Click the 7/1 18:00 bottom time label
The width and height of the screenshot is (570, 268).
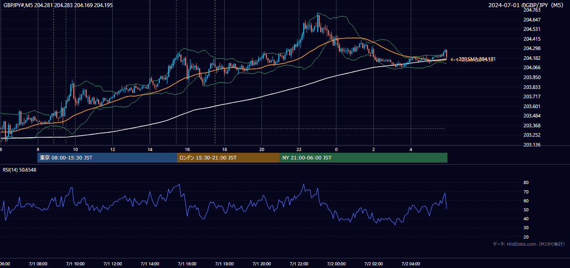(x=224, y=264)
